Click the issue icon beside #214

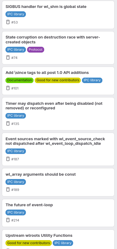pos(8,220)
